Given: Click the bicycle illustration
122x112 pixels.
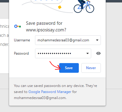Looking at the screenshot, I should 84,6.
